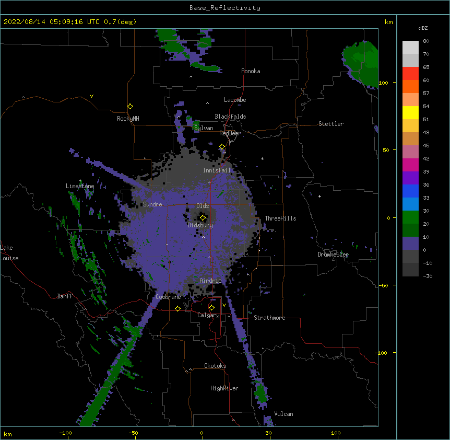The height and width of the screenshot is (440, 450).
Task: Select the gold swatch between 51 and 48
Action: [410, 126]
